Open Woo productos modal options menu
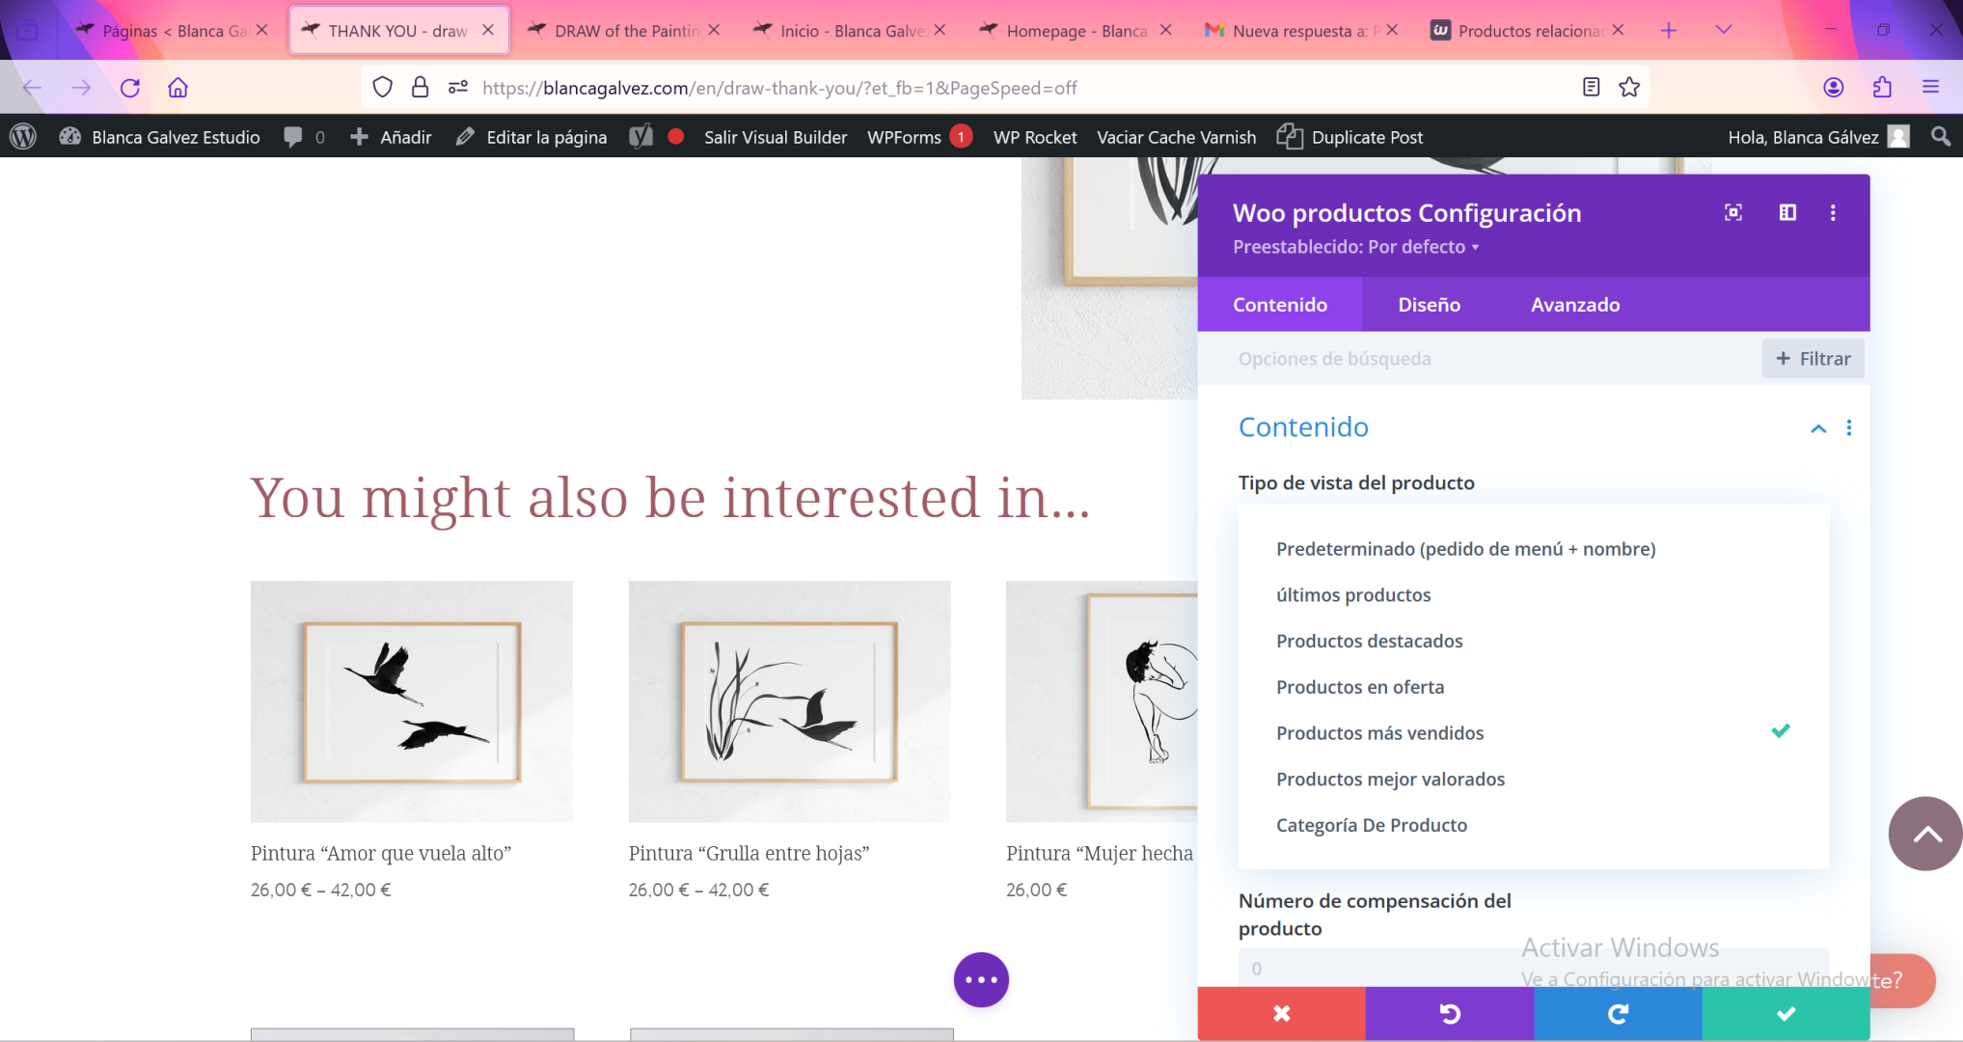Screen dimensions: 1963x1042 click(x=1833, y=212)
